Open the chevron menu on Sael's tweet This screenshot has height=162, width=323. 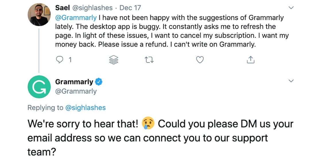pos(291,8)
